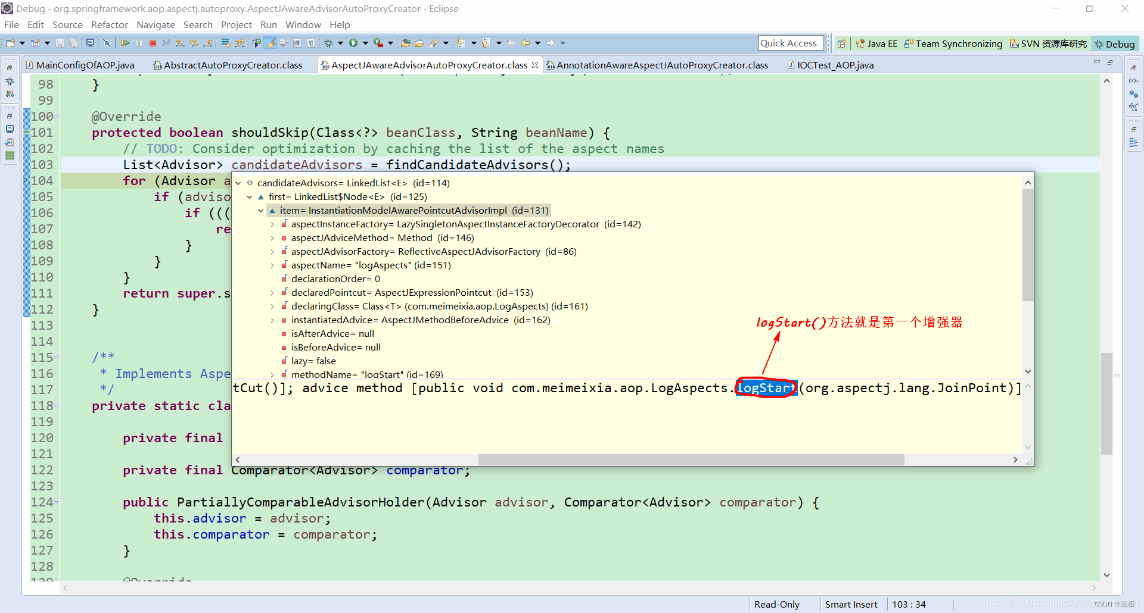Open the Expressions view glasses icon

pos(1133,107)
